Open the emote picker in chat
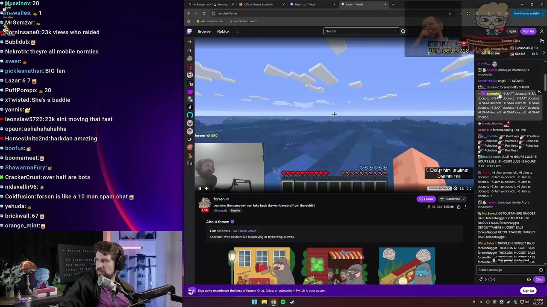The height and width of the screenshot is (307, 547). [x=541, y=270]
